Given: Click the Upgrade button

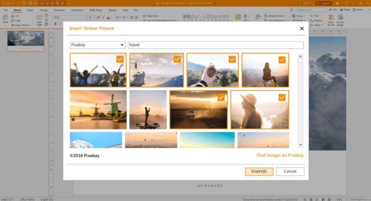Looking at the screenshot, I should coord(324,3).
